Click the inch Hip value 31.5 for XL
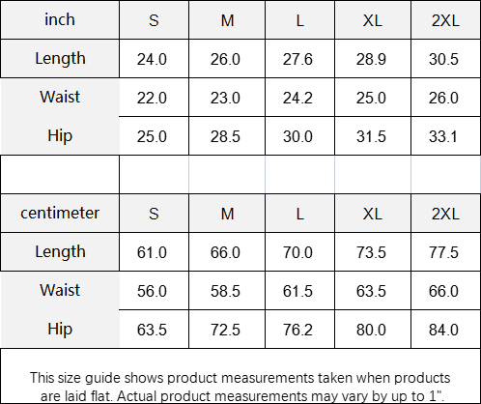 373,136
